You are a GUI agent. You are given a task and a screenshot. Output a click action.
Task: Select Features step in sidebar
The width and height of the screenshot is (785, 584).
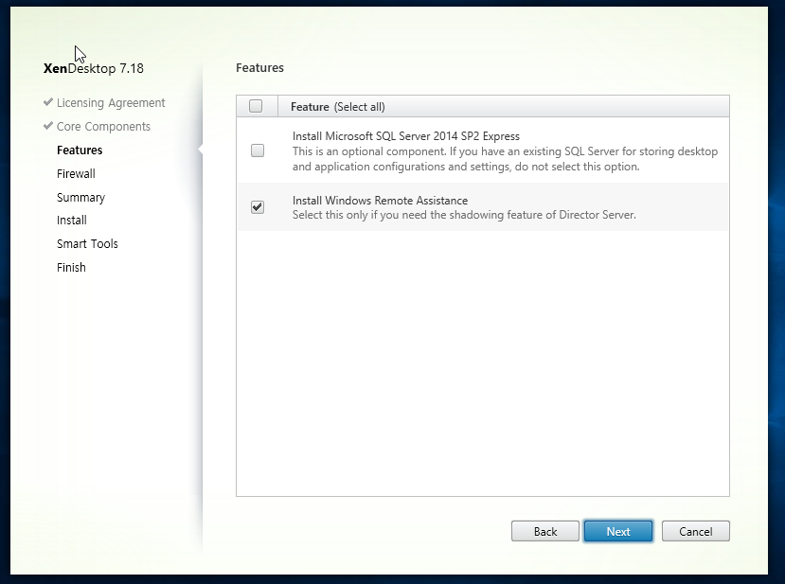tap(80, 150)
